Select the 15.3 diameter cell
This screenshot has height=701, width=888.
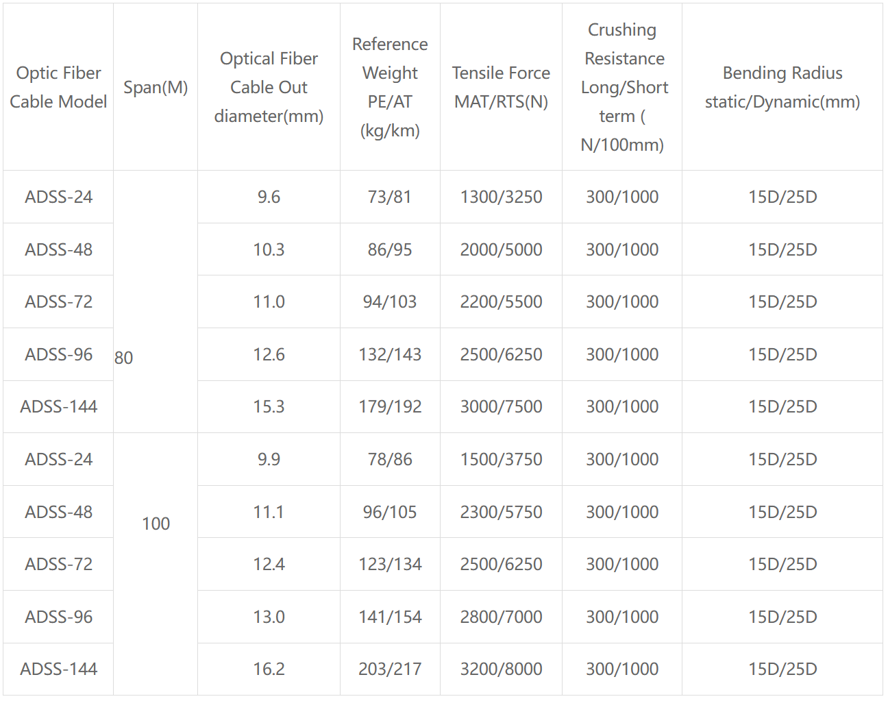point(269,406)
